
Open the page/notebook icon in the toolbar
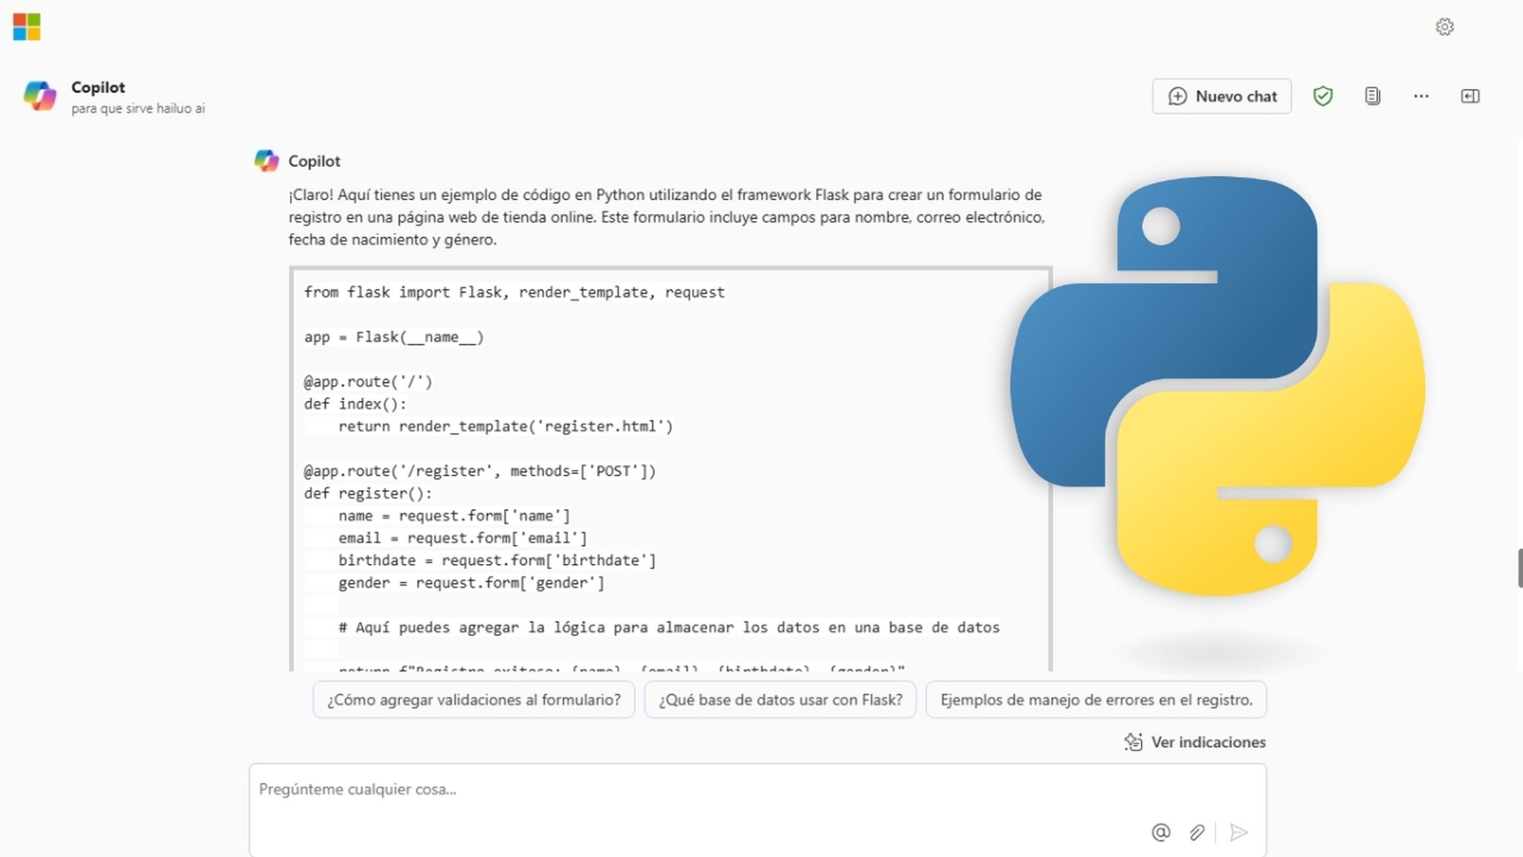pyautogui.click(x=1372, y=96)
